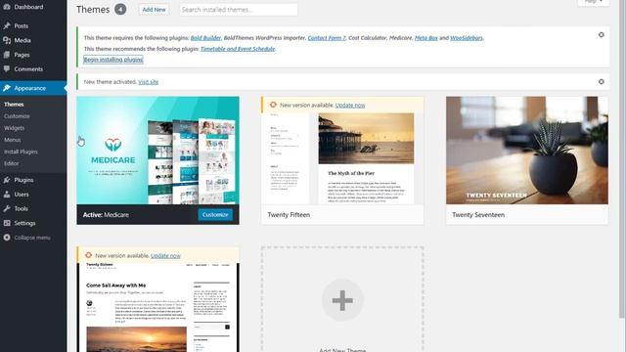Image resolution: width=626 pixels, height=352 pixels.
Task: Go to the Media menu
Action: pyautogui.click(x=33, y=40)
